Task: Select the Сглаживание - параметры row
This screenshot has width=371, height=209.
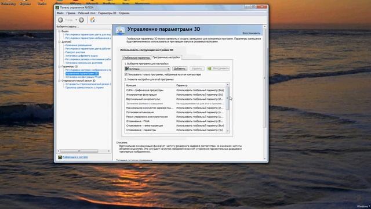Action: coord(175,130)
